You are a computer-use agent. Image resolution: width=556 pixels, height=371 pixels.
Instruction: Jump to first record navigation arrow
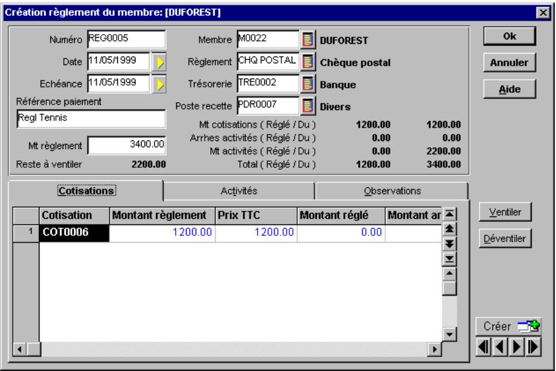coord(484,347)
